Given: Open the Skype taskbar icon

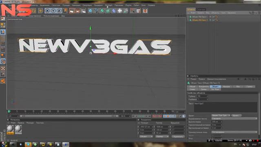Looking at the screenshot, I should tap(28, 144).
